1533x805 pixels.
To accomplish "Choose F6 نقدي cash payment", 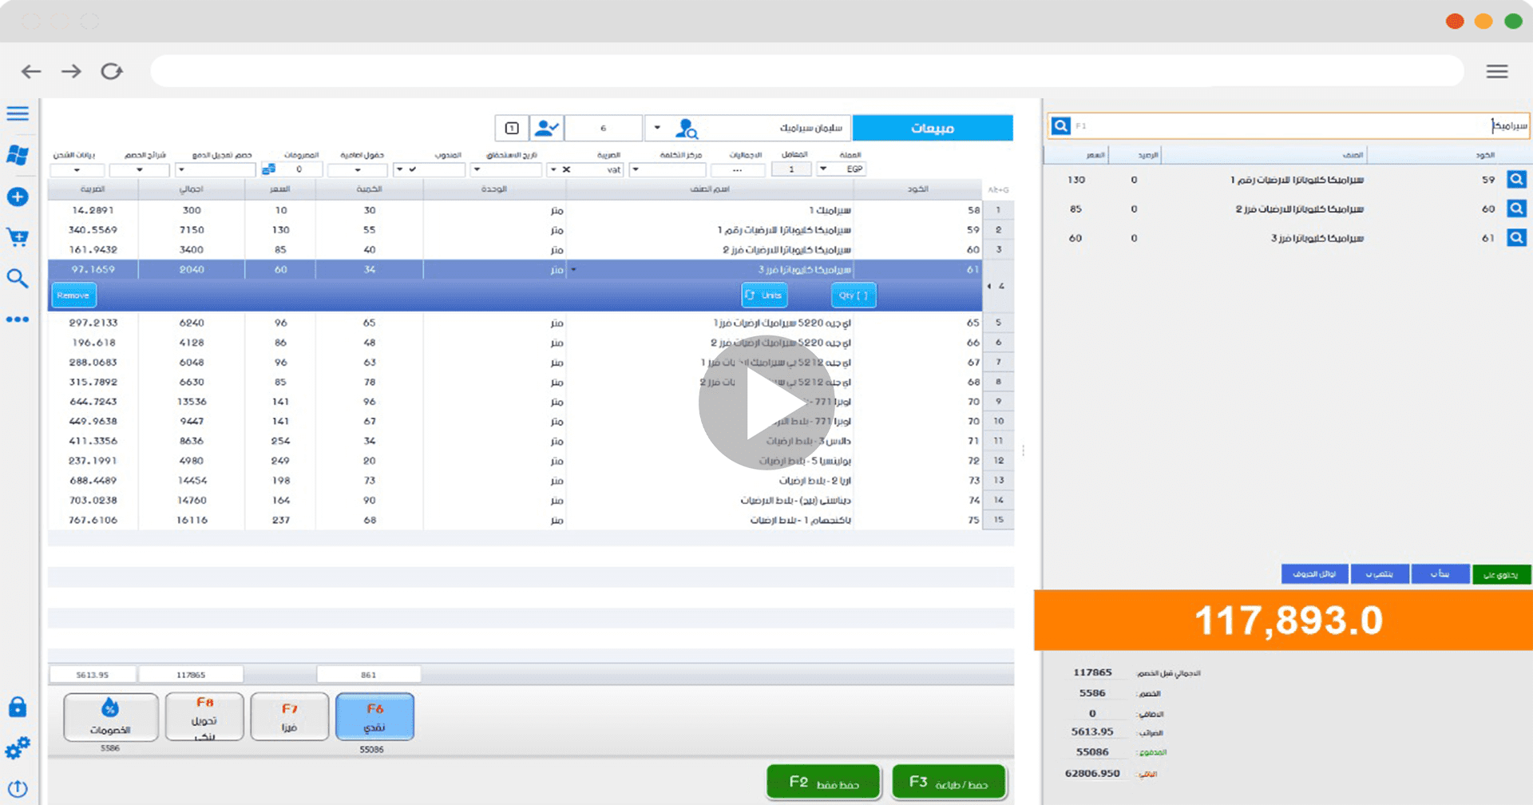I will [x=374, y=717].
